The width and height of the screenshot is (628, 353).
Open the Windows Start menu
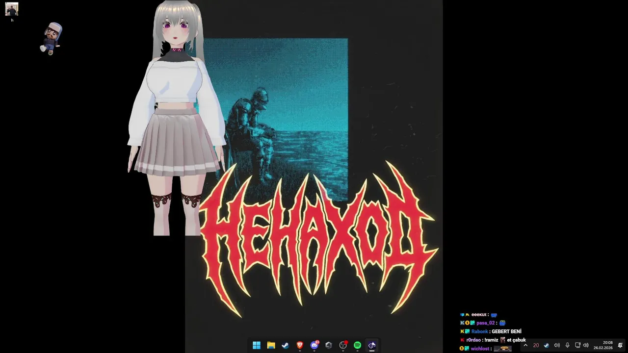[256, 345]
